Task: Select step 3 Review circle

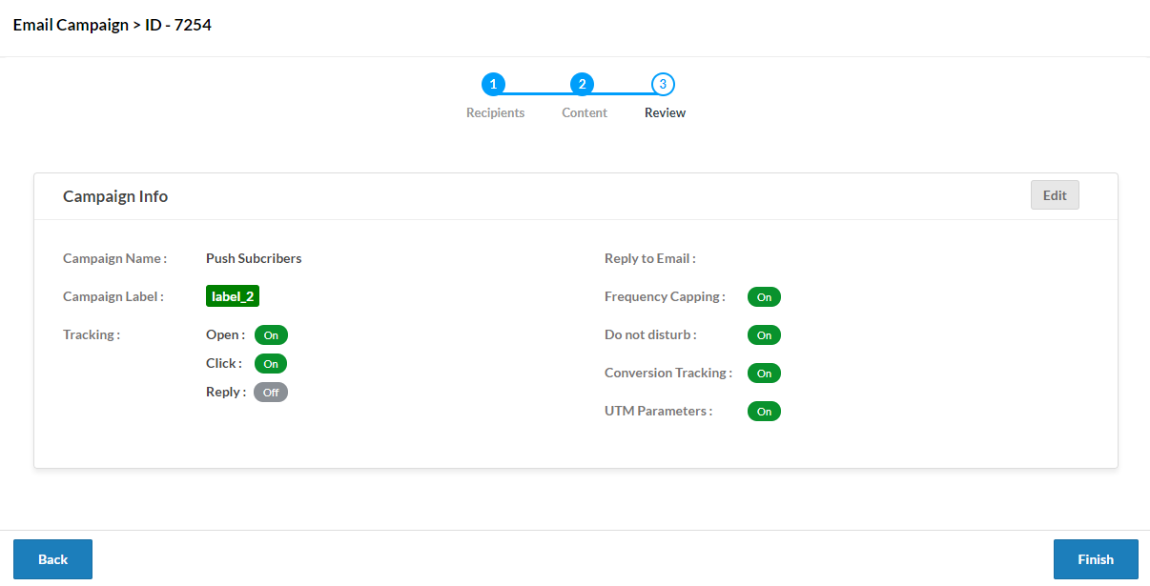Action: point(663,84)
